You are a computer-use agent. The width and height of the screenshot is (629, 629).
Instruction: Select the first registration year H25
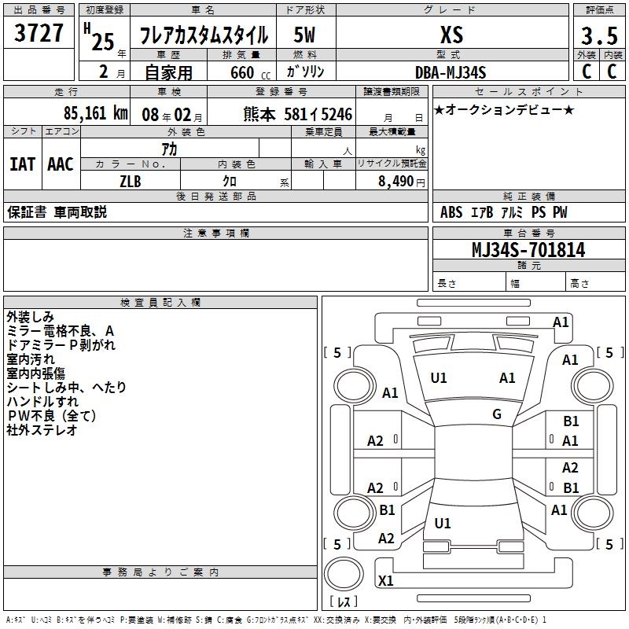coord(100,37)
